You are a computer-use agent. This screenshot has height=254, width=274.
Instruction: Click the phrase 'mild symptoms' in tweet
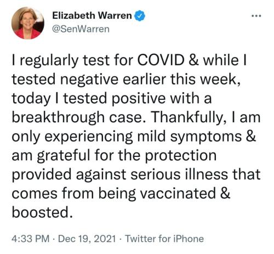pyautogui.click(x=189, y=137)
